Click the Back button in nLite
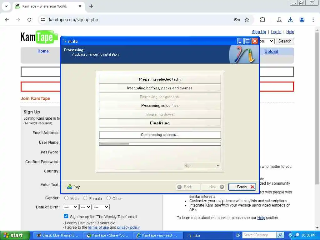Image resolution: width=320 pixels, height=240 pixels. point(188,187)
